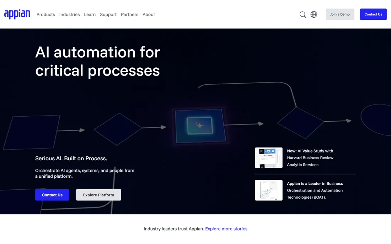Image resolution: width=391 pixels, height=244 pixels.
Task: Click the Join a Demo button
Action: point(340,15)
